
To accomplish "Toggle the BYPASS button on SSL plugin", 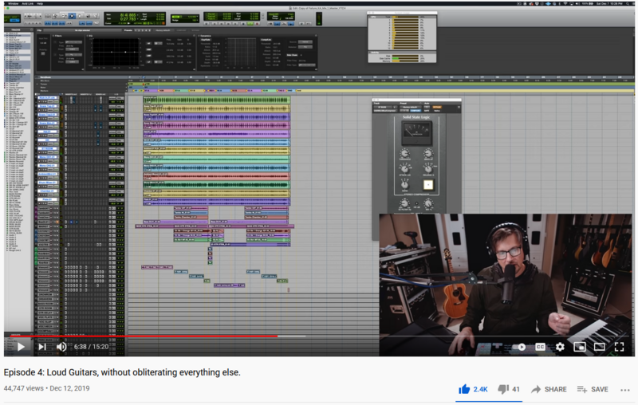I will (437, 107).
